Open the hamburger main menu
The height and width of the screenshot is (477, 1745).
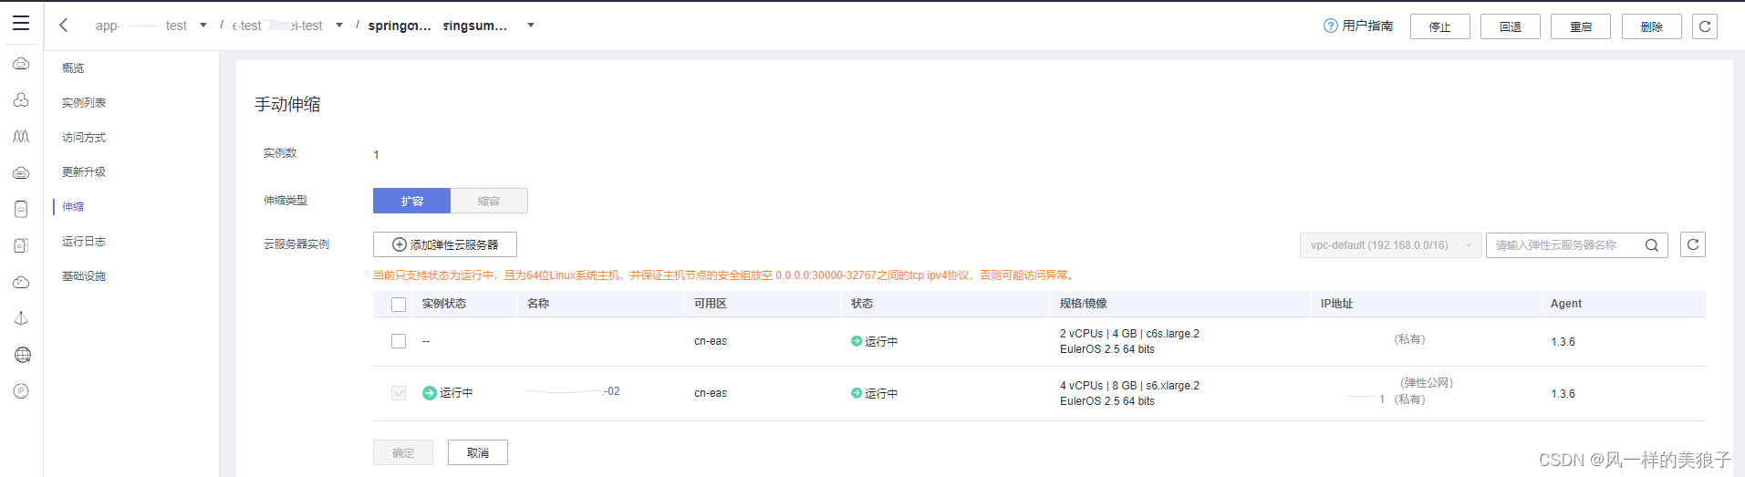(x=21, y=24)
